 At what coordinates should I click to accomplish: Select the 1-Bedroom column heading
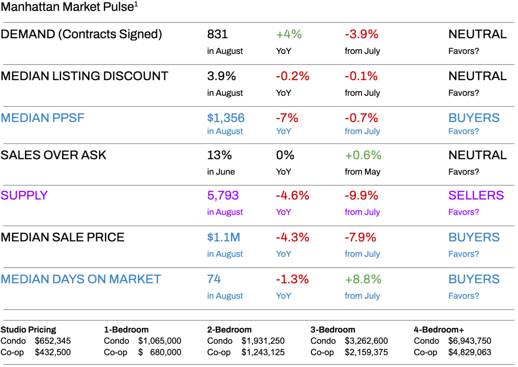click(126, 330)
